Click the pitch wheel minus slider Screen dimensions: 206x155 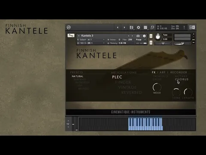[73, 124]
